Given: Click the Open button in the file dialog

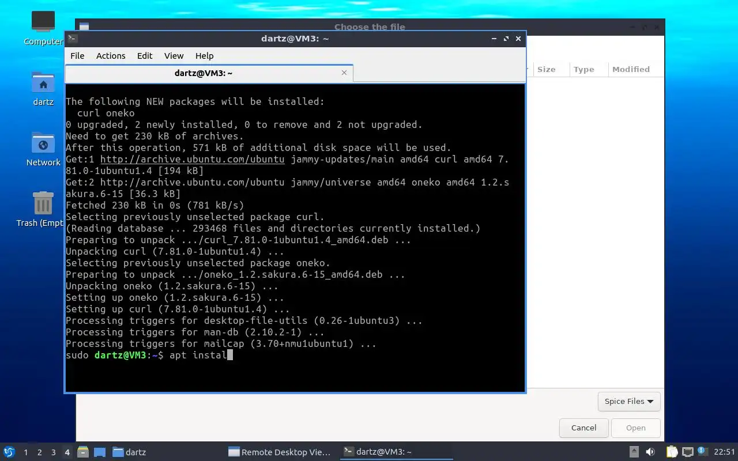Looking at the screenshot, I should pyautogui.click(x=636, y=428).
